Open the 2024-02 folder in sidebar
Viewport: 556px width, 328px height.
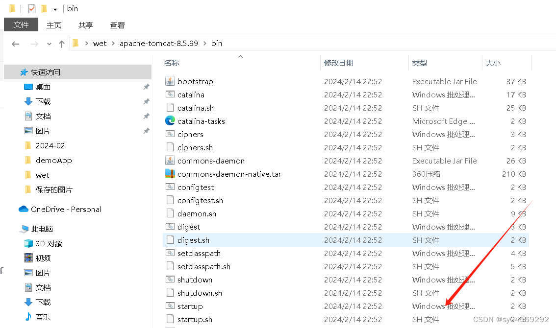pos(50,145)
